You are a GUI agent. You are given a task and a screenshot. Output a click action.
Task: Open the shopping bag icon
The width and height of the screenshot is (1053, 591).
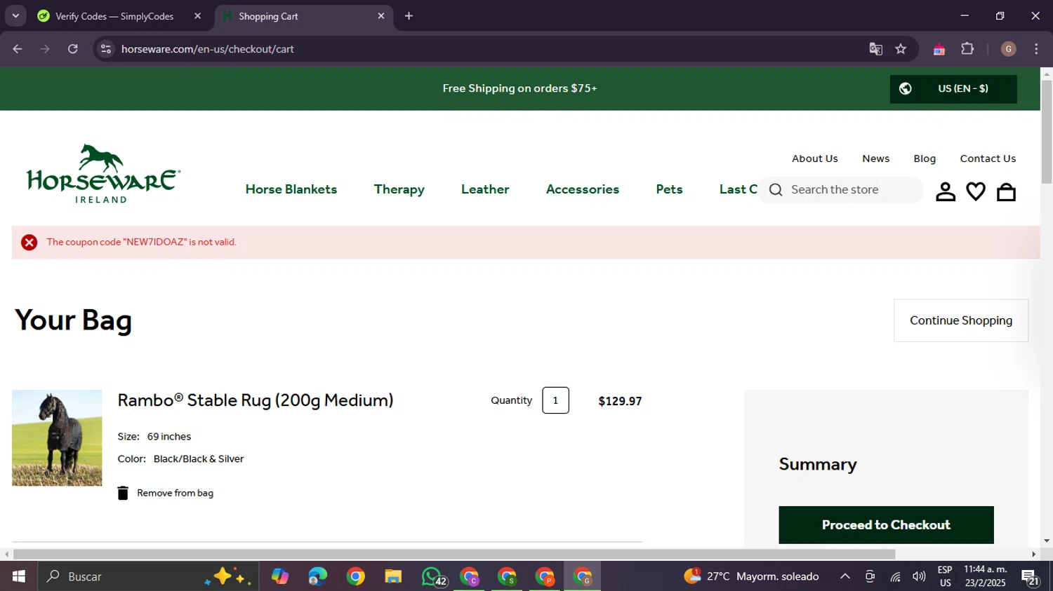(x=1006, y=191)
